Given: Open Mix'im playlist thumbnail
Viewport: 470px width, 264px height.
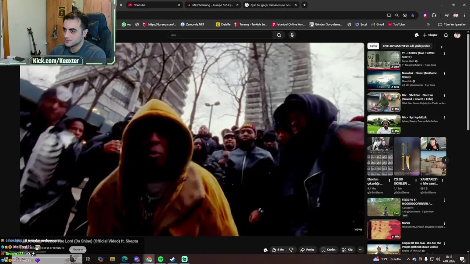Looking at the screenshot, I should tap(384, 230).
